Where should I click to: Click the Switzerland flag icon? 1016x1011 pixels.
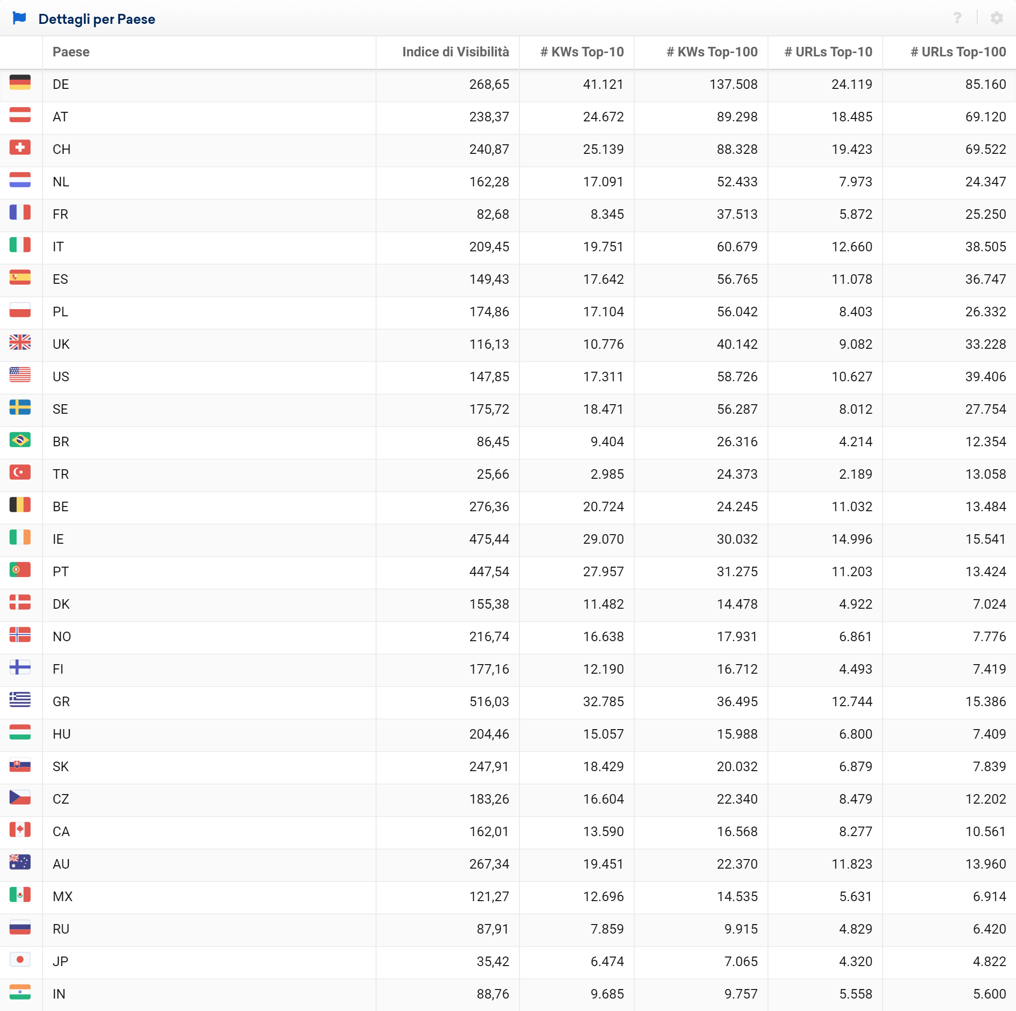[x=20, y=148]
